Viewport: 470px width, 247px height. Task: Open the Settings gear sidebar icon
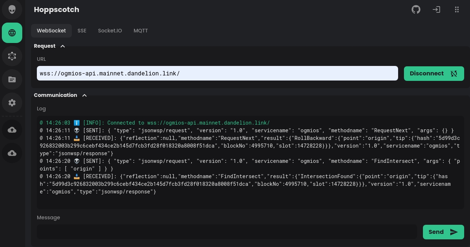pos(12,103)
